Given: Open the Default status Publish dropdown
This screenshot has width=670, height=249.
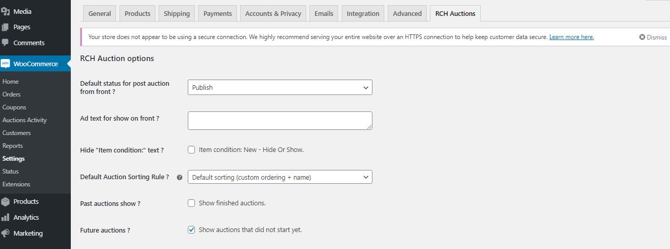Looking at the screenshot, I should (x=280, y=88).
